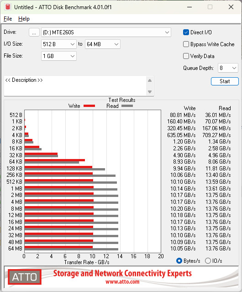This screenshot has width=242, height=292.
Task: Click the description scroll down arrow
Action: click(150, 92)
